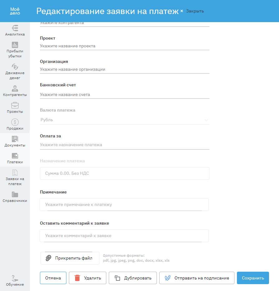Screen dimensions: 279x291
Task: Click the Удалить button
Action: point(88,278)
